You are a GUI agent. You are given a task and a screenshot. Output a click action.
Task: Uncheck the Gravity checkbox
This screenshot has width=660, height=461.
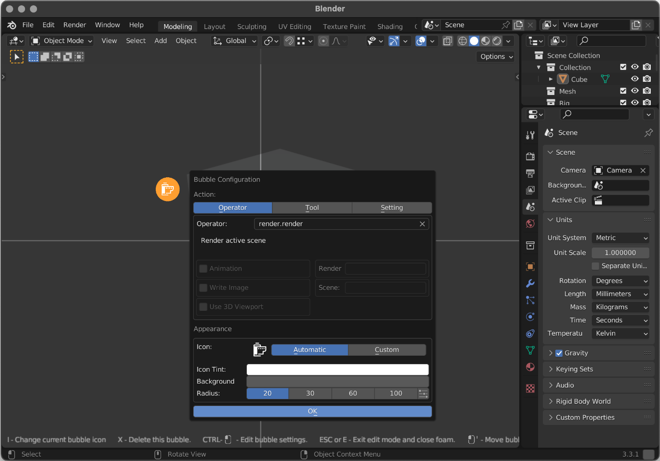coord(559,353)
